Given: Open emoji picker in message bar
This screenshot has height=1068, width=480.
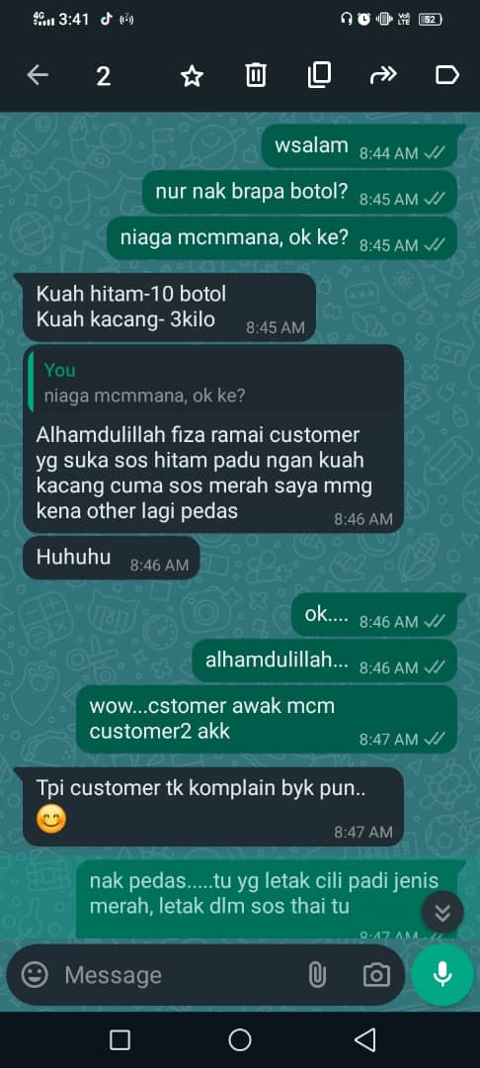Looking at the screenshot, I should pos(35,975).
